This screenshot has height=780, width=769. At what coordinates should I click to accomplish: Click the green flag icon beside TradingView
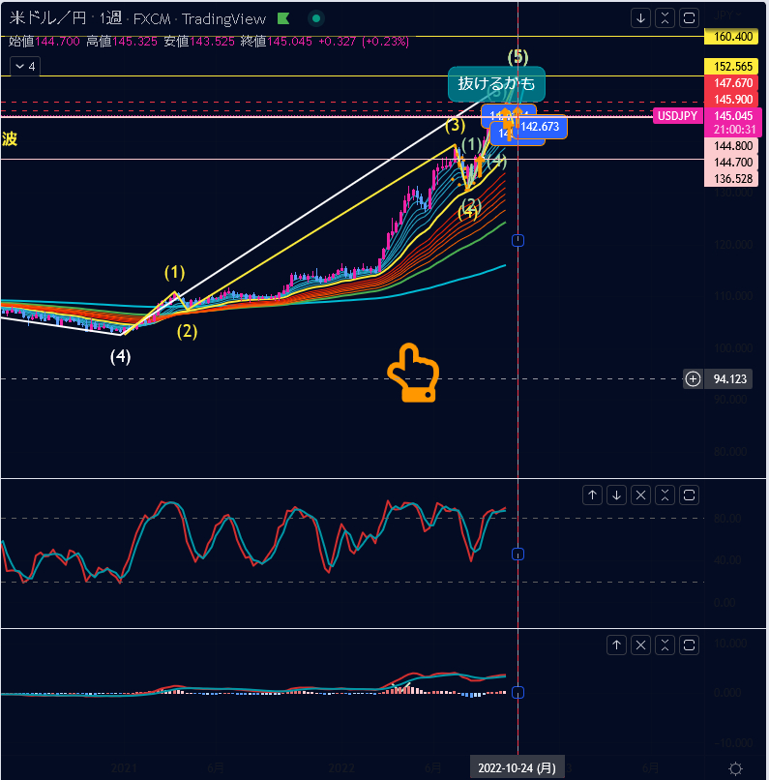click(x=282, y=18)
